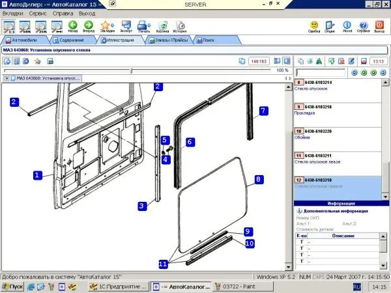Open Справка help toolbar icon
Screen dimensions: 391x293
coord(364,26)
